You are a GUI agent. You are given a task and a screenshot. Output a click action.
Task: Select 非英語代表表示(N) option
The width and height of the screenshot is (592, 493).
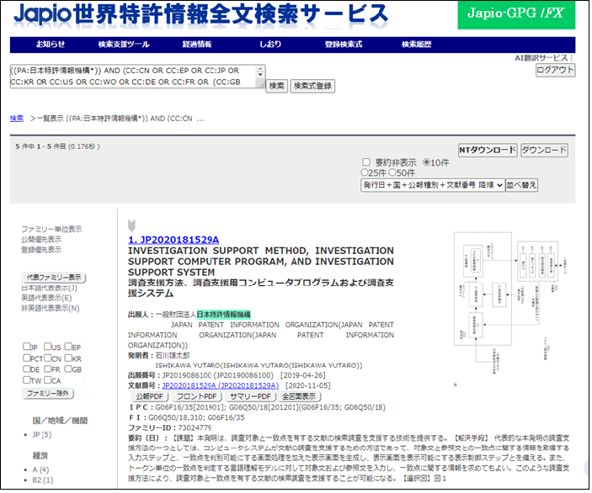(51, 309)
